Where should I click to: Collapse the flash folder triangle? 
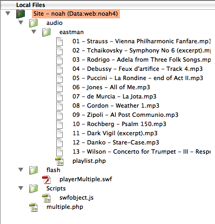point(21,170)
